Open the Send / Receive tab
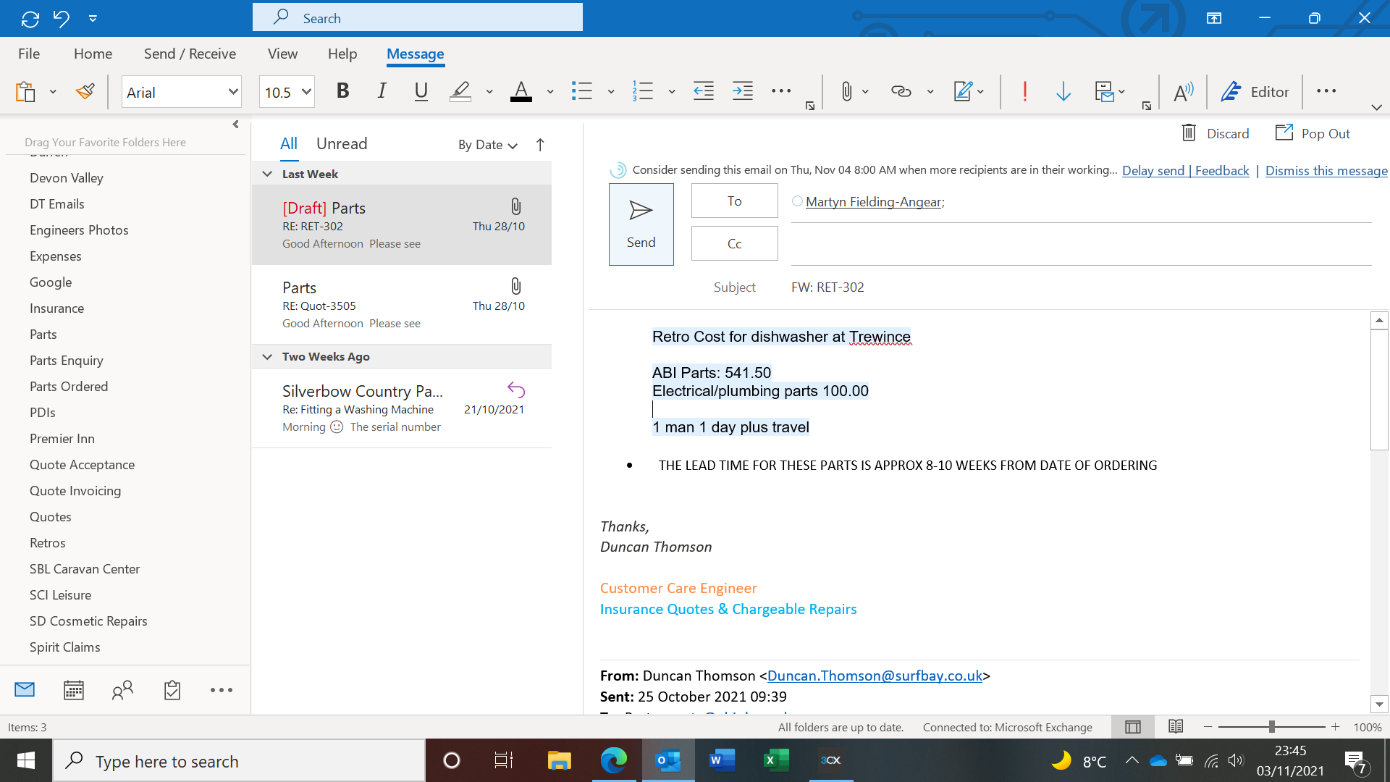 coord(190,54)
